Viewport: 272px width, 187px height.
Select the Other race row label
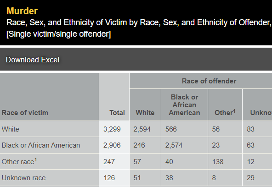tap(19, 161)
